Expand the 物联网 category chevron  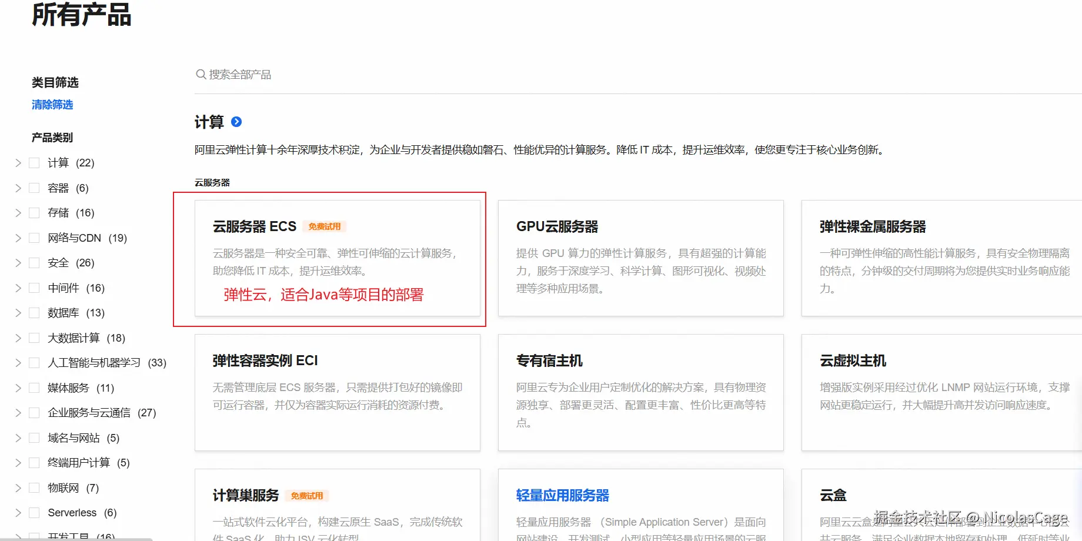18,488
